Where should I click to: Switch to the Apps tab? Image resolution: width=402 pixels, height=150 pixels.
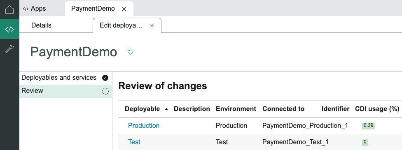(34, 9)
